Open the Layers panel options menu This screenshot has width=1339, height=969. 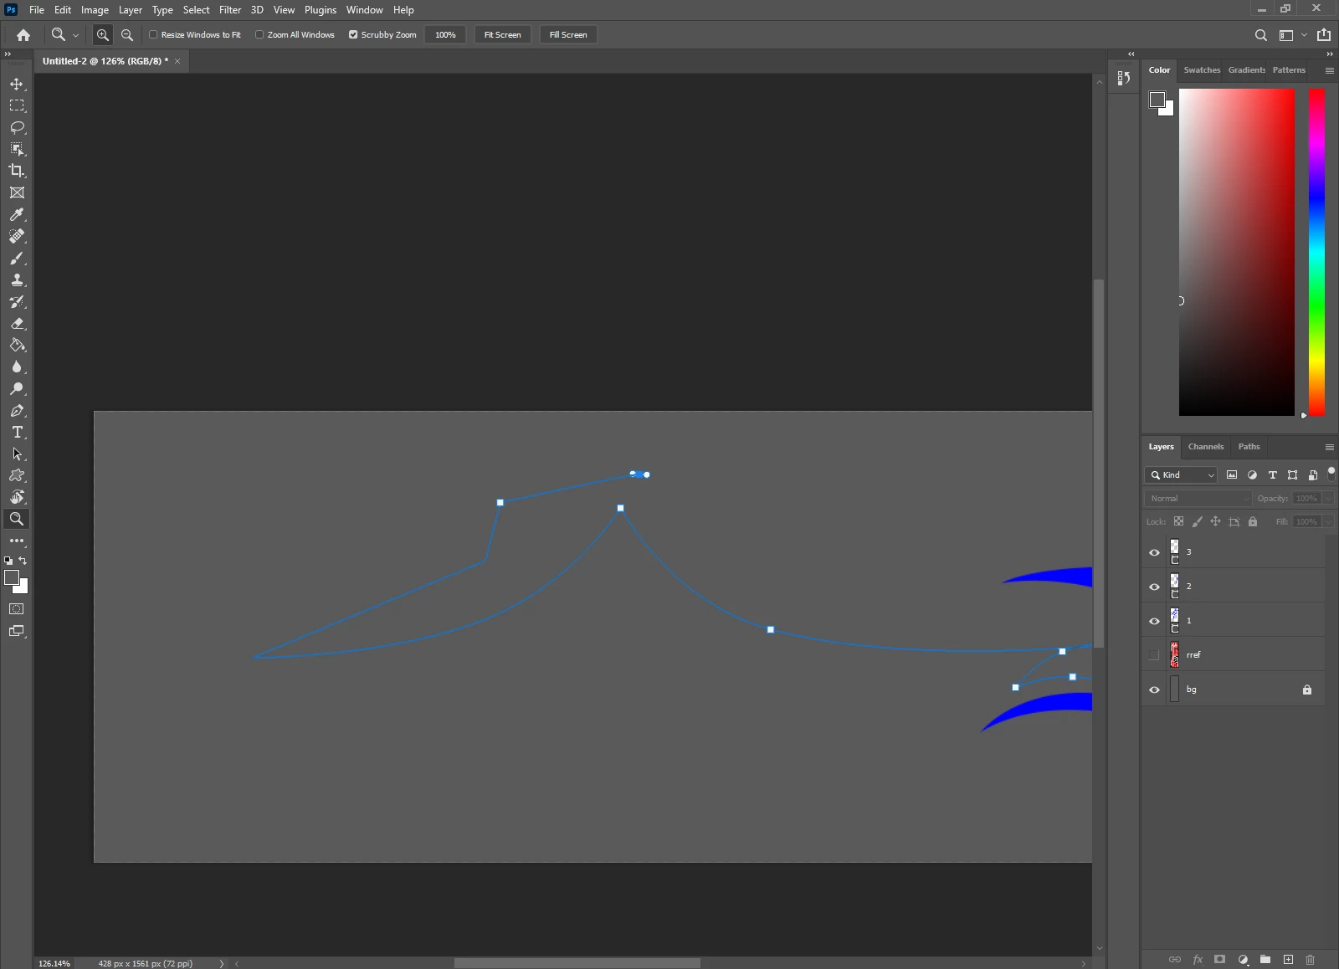tap(1329, 447)
